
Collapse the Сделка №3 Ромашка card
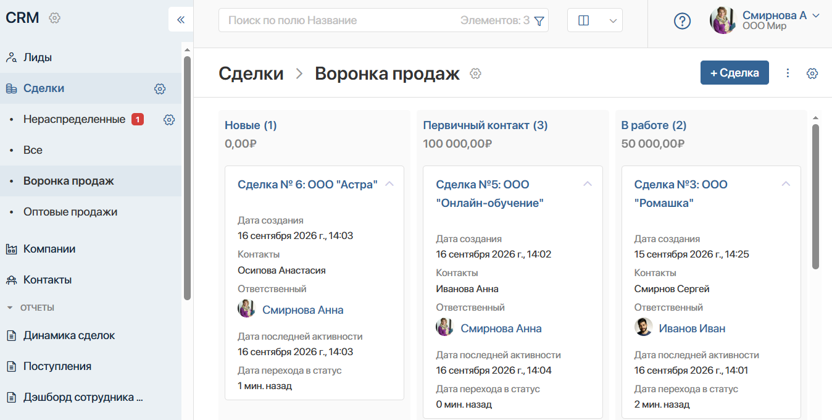[786, 183]
